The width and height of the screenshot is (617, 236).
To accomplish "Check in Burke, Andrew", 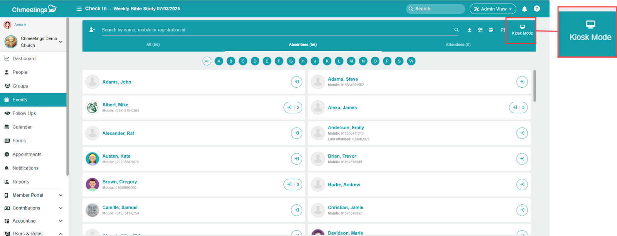I will 522,184.
